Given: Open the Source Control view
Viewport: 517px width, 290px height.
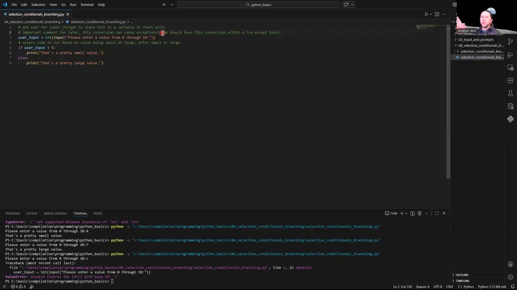Looking at the screenshot, I should tap(511, 41).
